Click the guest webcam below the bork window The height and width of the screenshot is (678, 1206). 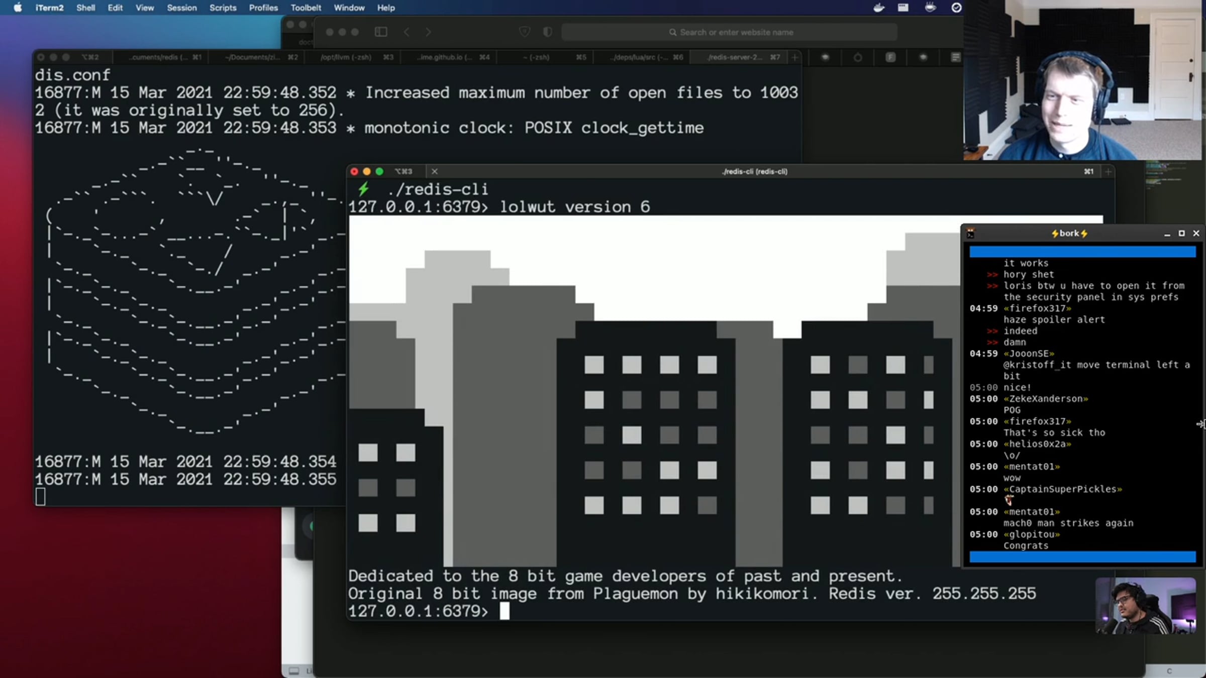coord(1146,606)
